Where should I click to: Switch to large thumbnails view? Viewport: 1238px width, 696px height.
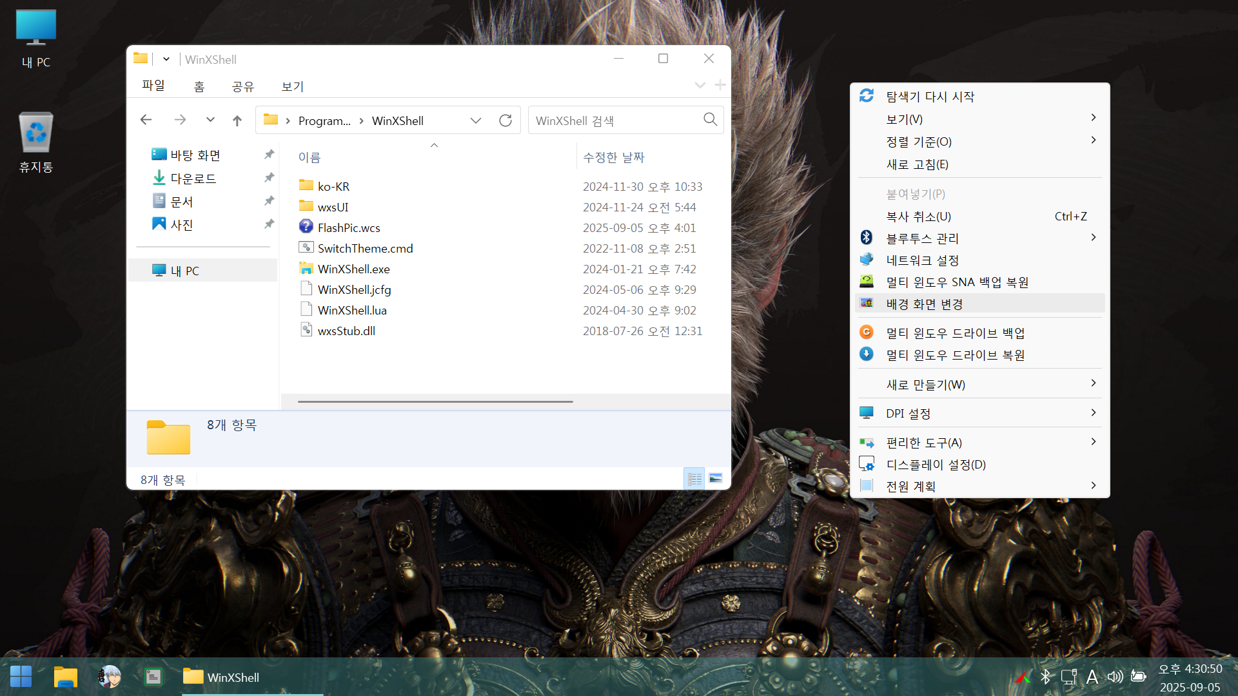point(716,479)
